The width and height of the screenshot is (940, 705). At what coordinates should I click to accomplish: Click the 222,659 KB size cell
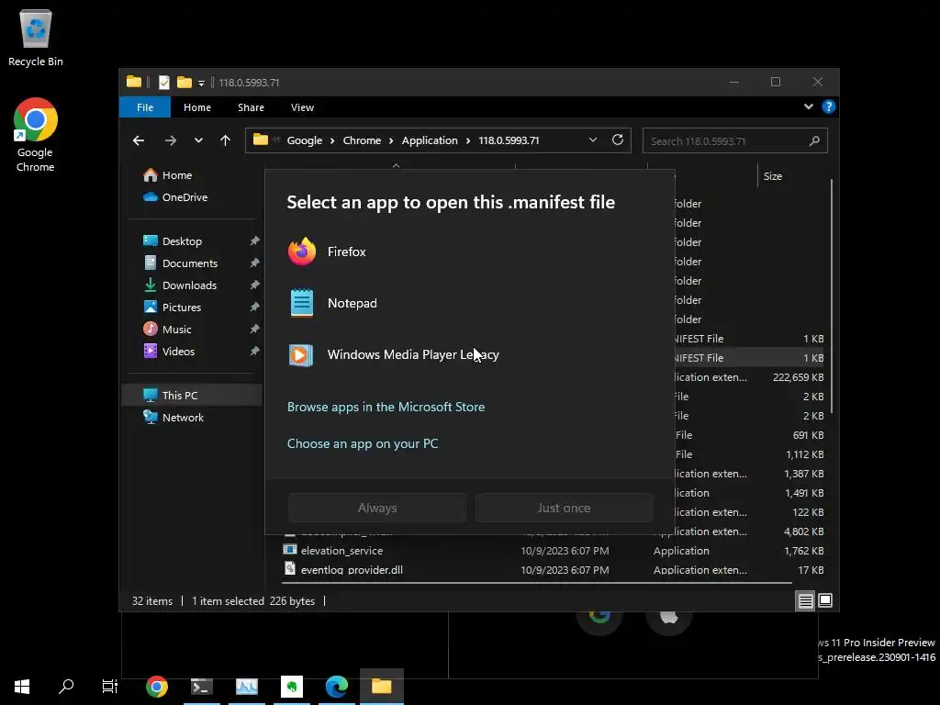pos(798,377)
